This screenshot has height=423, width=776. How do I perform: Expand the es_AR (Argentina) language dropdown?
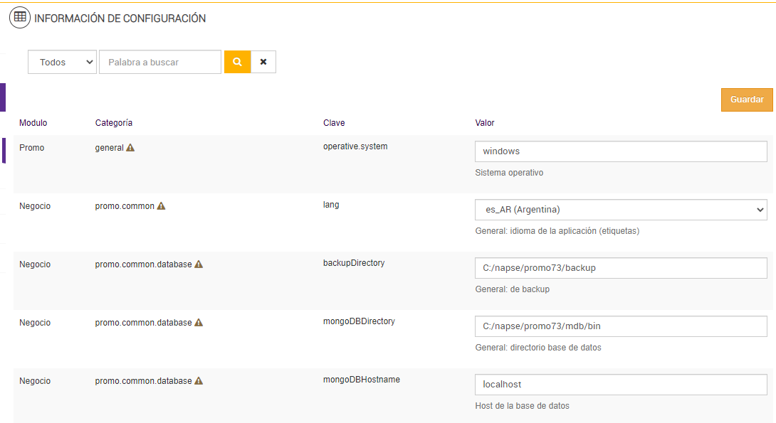coord(620,210)
